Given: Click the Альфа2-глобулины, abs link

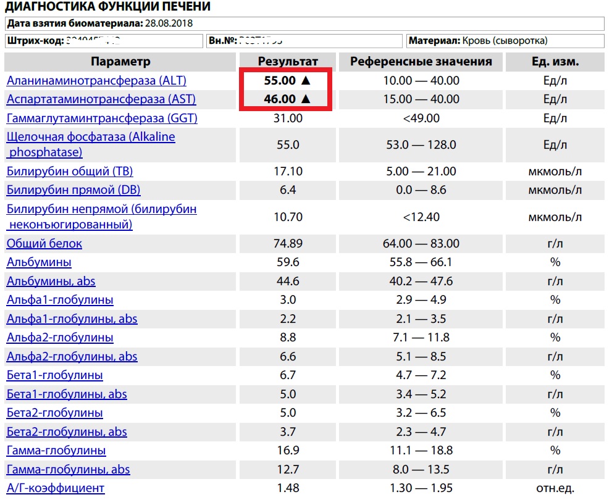Looking at the screenshot, I should [x=72, y=356].
